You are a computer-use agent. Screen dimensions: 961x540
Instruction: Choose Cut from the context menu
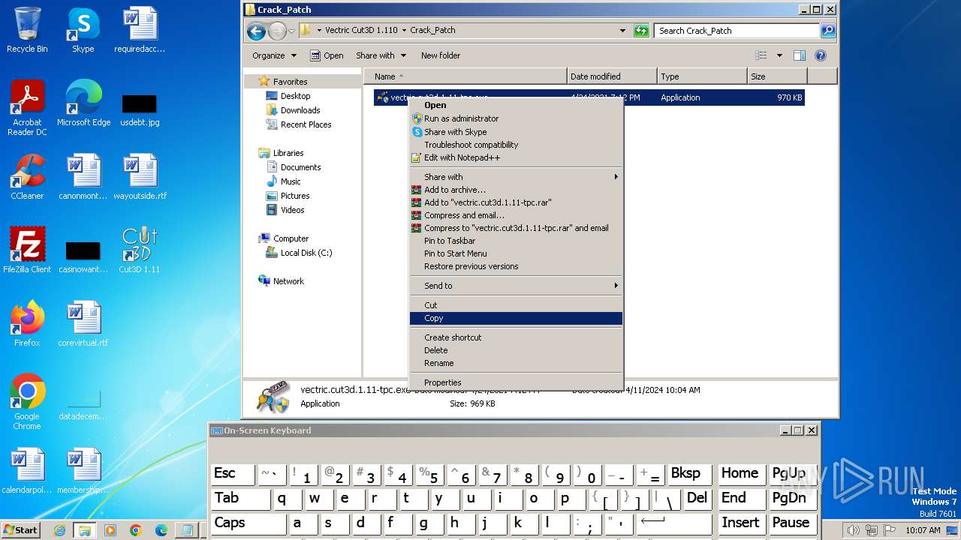click(x=516, y=305)
